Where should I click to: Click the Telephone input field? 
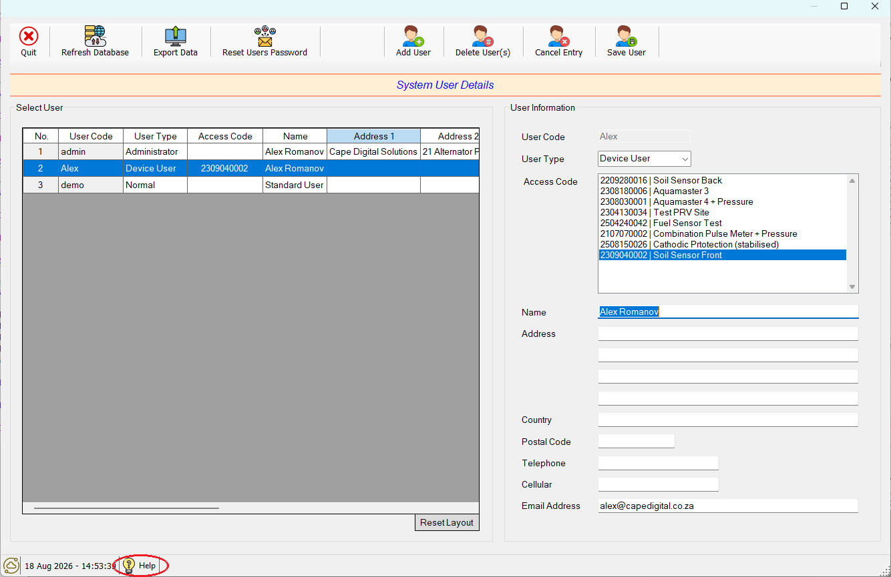click(x=659, y=463)
